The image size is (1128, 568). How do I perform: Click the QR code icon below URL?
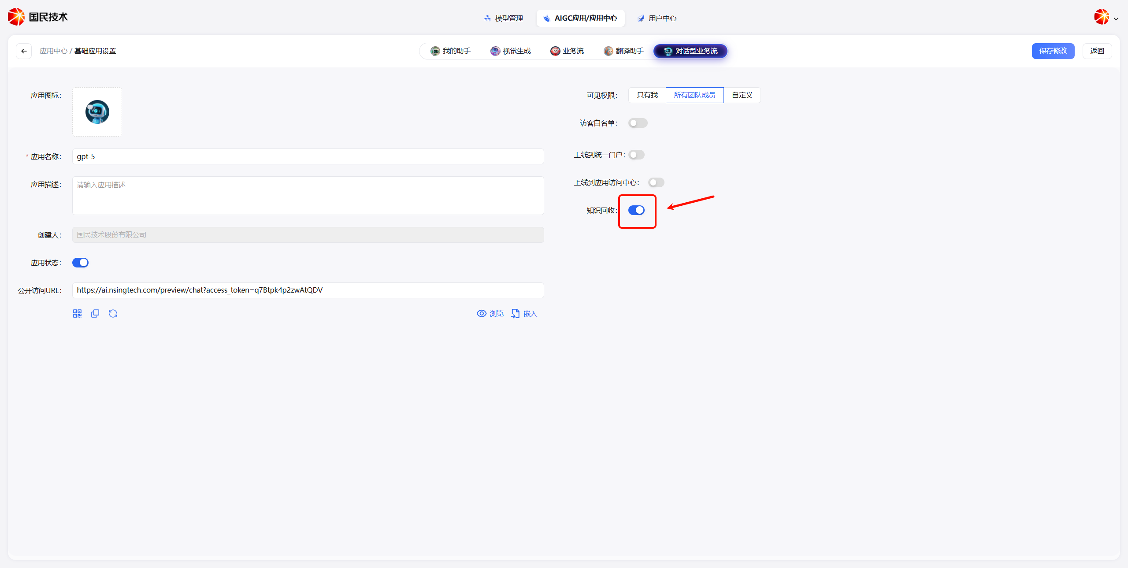[77, 313]
